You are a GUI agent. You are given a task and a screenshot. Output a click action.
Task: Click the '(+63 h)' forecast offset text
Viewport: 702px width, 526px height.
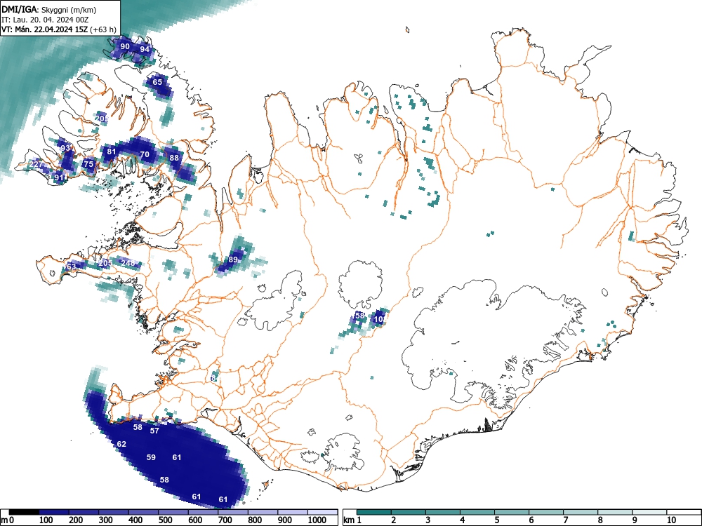click(x=103, y=29)
